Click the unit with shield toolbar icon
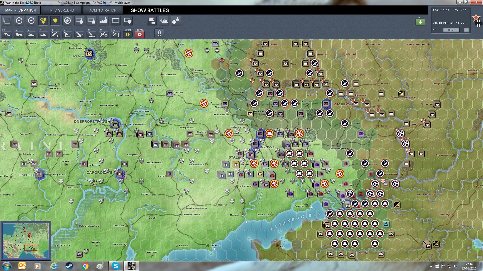The width and height of the screenshot is (483, 271). click(x=128, y=21)
